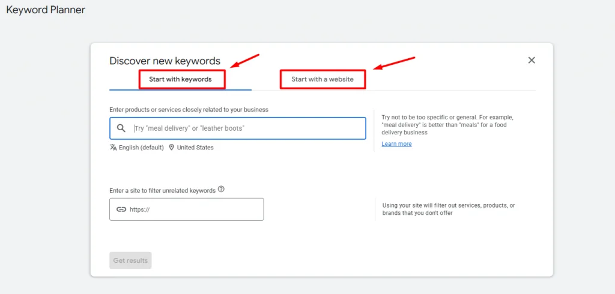Viewport: 615px width, 294px height.
Task: Click the link chain icon in site field
Action: tap(121, 209)
